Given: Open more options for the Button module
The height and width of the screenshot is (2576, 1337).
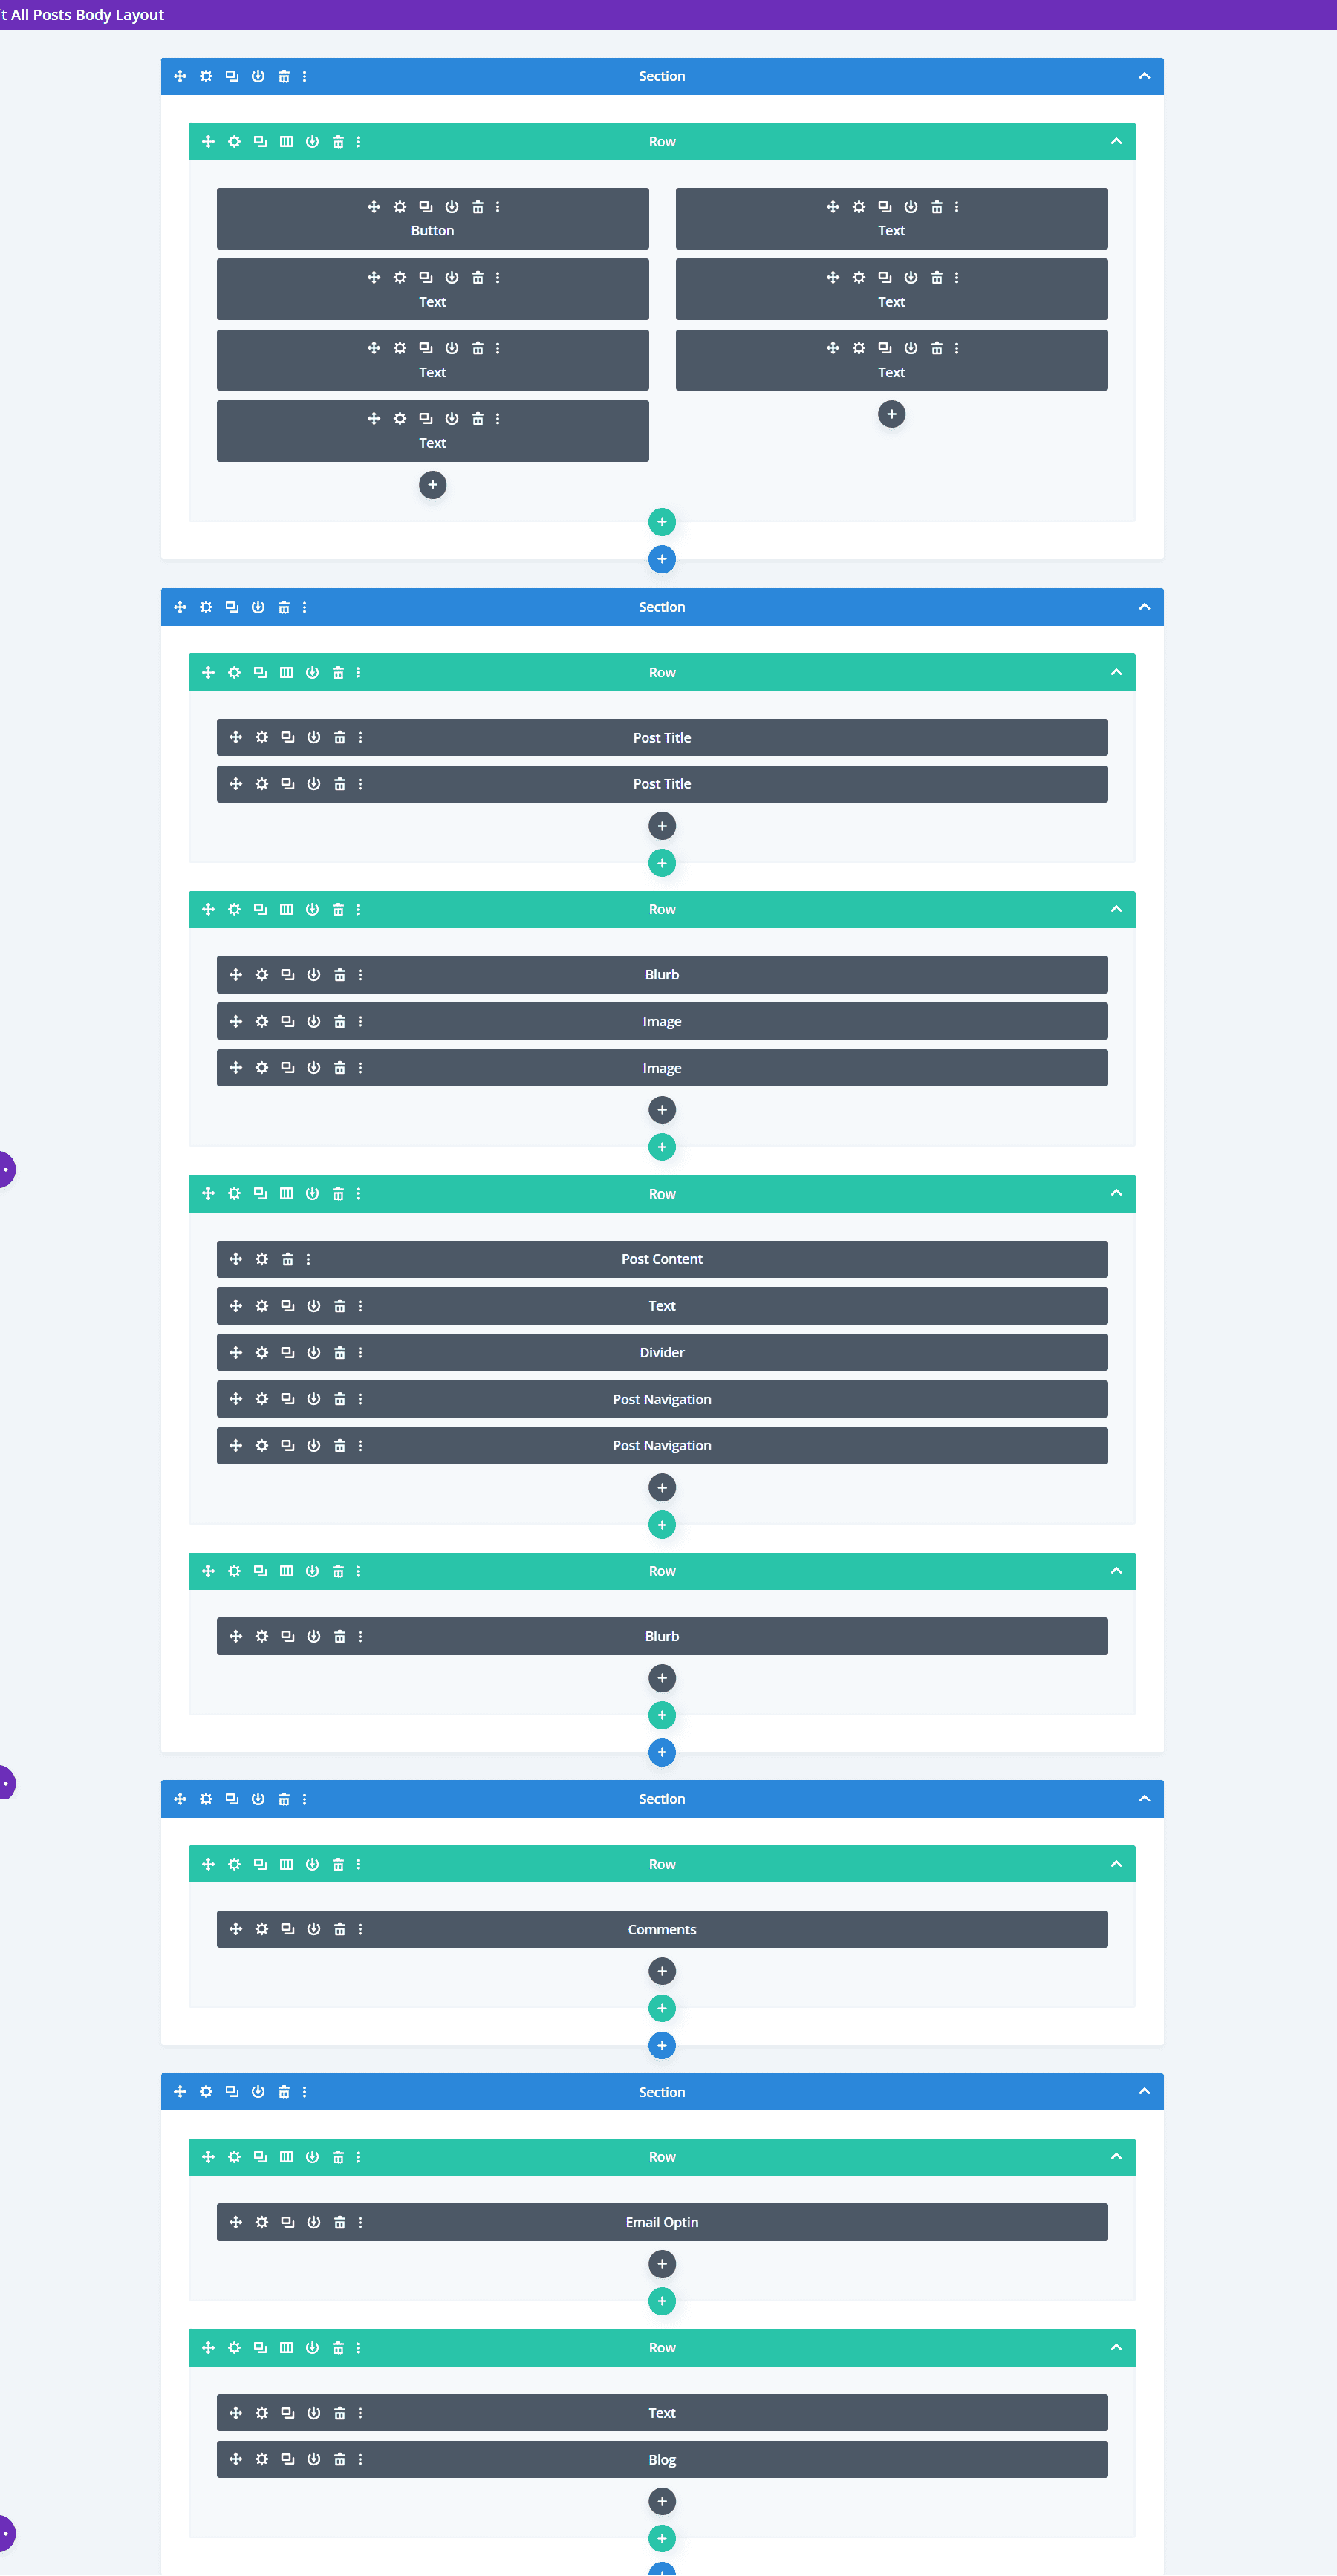Looking at the screenshot, I should click(498, 207).
